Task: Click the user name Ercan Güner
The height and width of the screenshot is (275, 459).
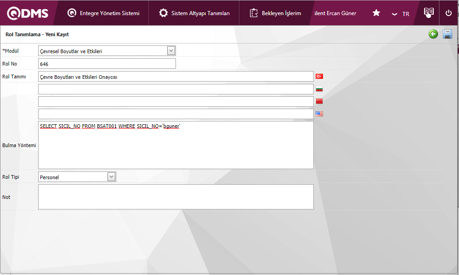Action: [x=335, y=13]
